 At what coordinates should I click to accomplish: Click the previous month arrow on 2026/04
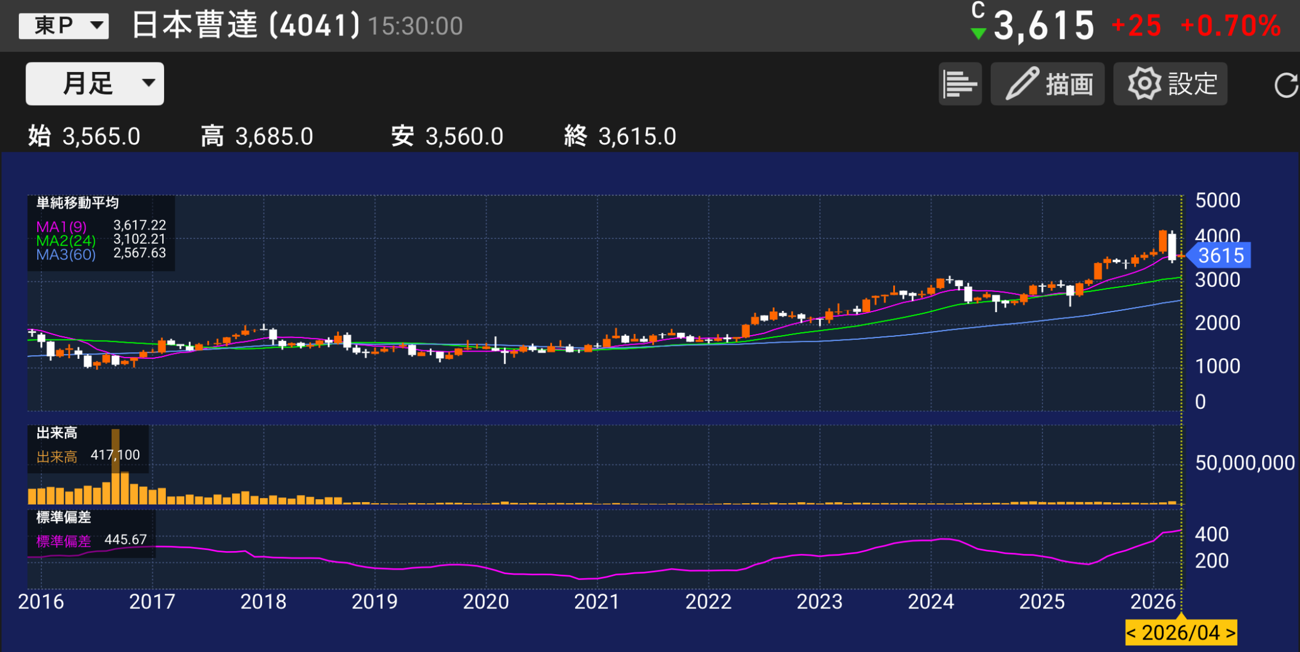1132,633
